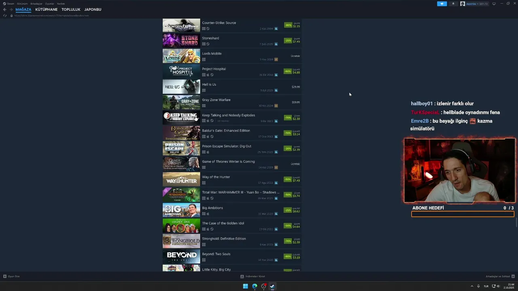The width and height of the screenshot is (518, 291).
Task: Open the Yardım menu
Action: click(61, 4)
